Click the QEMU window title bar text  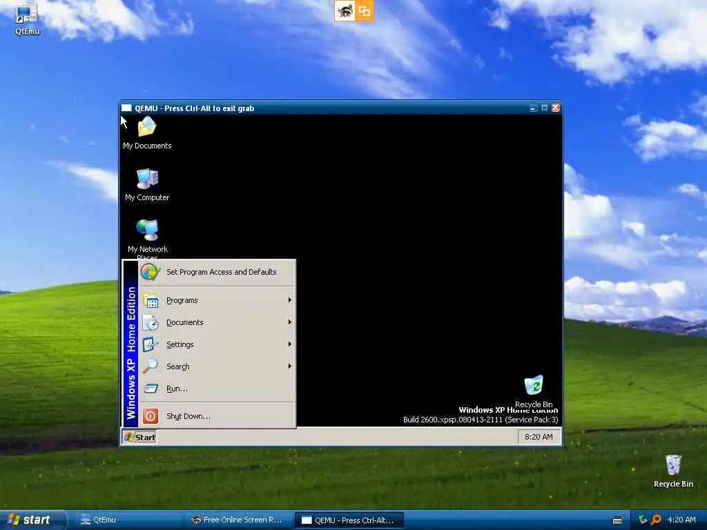194,108
